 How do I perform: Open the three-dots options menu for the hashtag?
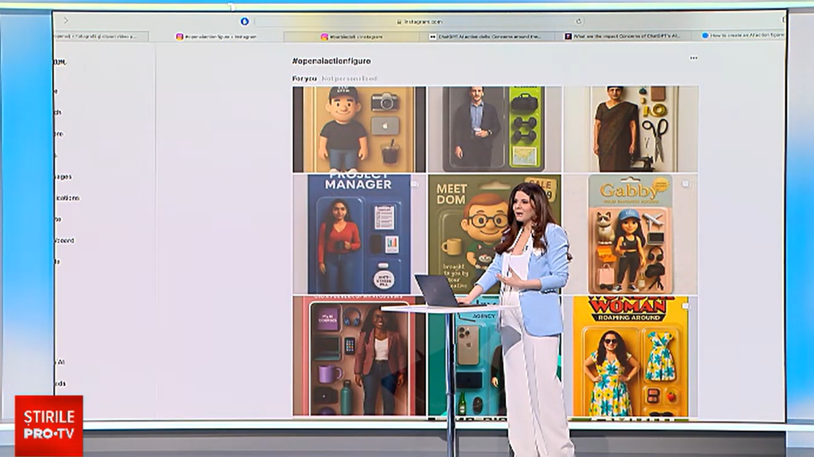click(x=693, y=58)
